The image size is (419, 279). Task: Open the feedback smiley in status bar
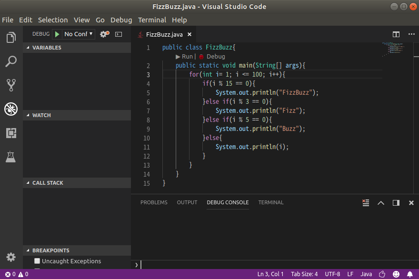(396, 274)
